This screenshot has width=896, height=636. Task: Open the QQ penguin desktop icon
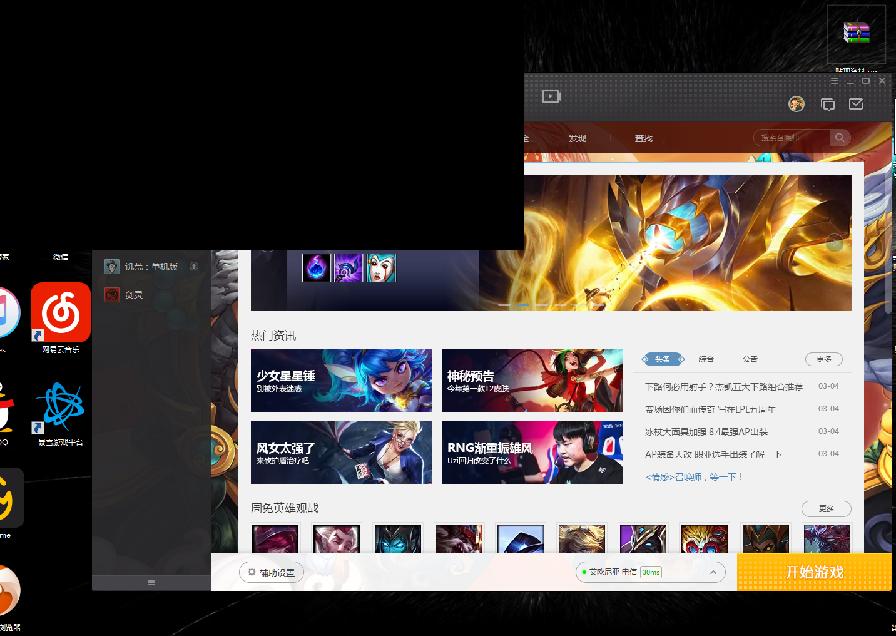coord(6,413)
